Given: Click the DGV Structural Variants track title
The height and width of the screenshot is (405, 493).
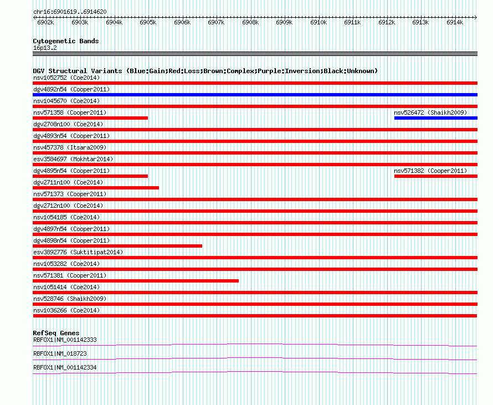Looking at the screenshot, I should click(206, 71).
